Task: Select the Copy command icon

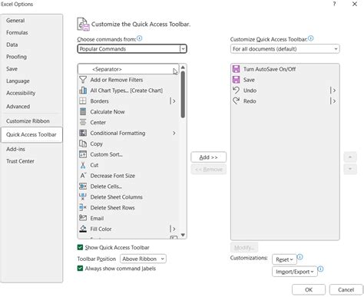Action: click(83, 144)
